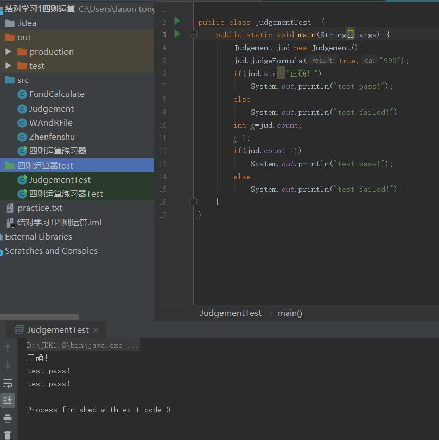Click the 正确! output line in the console
The height and width of the screenshot is (440, 439).
(37, 358)
